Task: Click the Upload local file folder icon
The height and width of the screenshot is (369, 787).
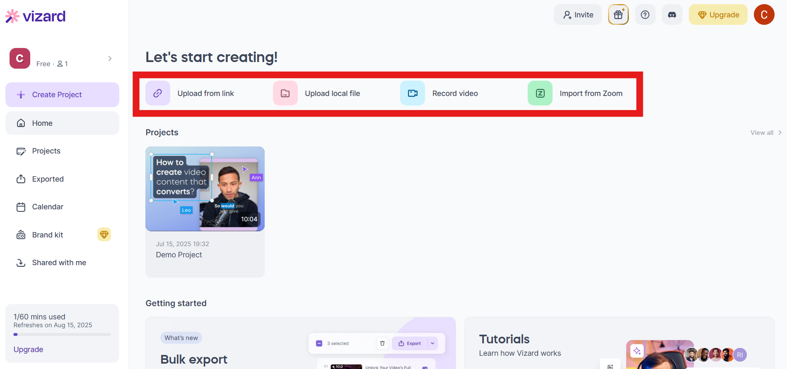Action: coord(285,93)
